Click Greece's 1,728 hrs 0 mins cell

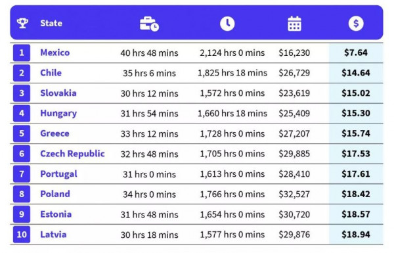tap(232, 134)
